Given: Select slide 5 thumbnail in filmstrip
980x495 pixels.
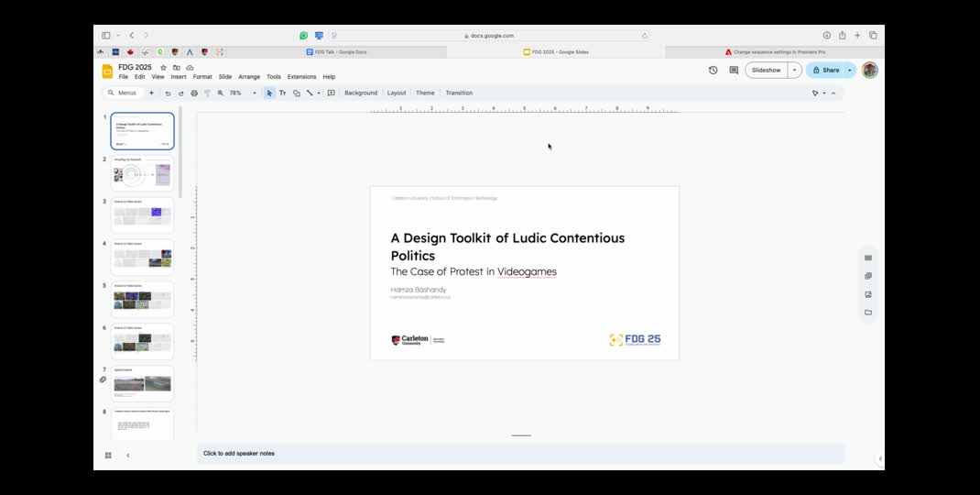Looking at the screenshot, I should (x=142, y=299).
